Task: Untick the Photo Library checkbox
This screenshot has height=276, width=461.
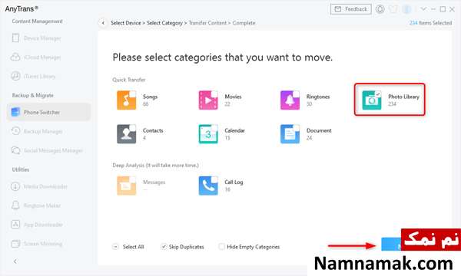Action: tap(378, 94)
